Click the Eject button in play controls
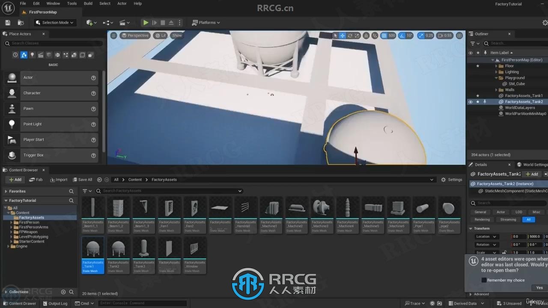This screenshot has width=548, height=308. pyautogui.click(x=171, y=23)
